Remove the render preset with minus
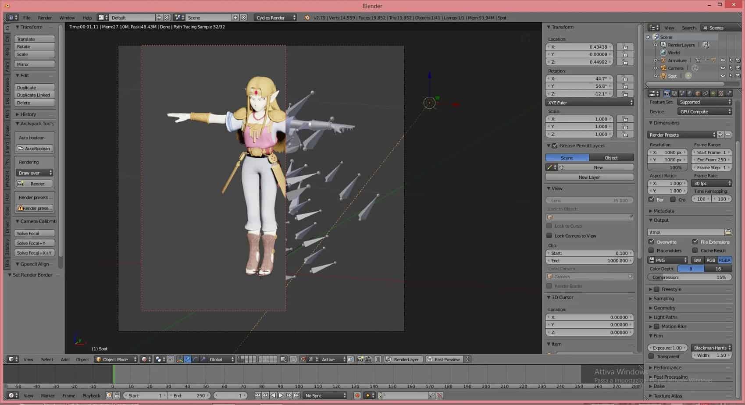Image resolution: width=745 pixels, height=405 pixels. coord(728,135)
